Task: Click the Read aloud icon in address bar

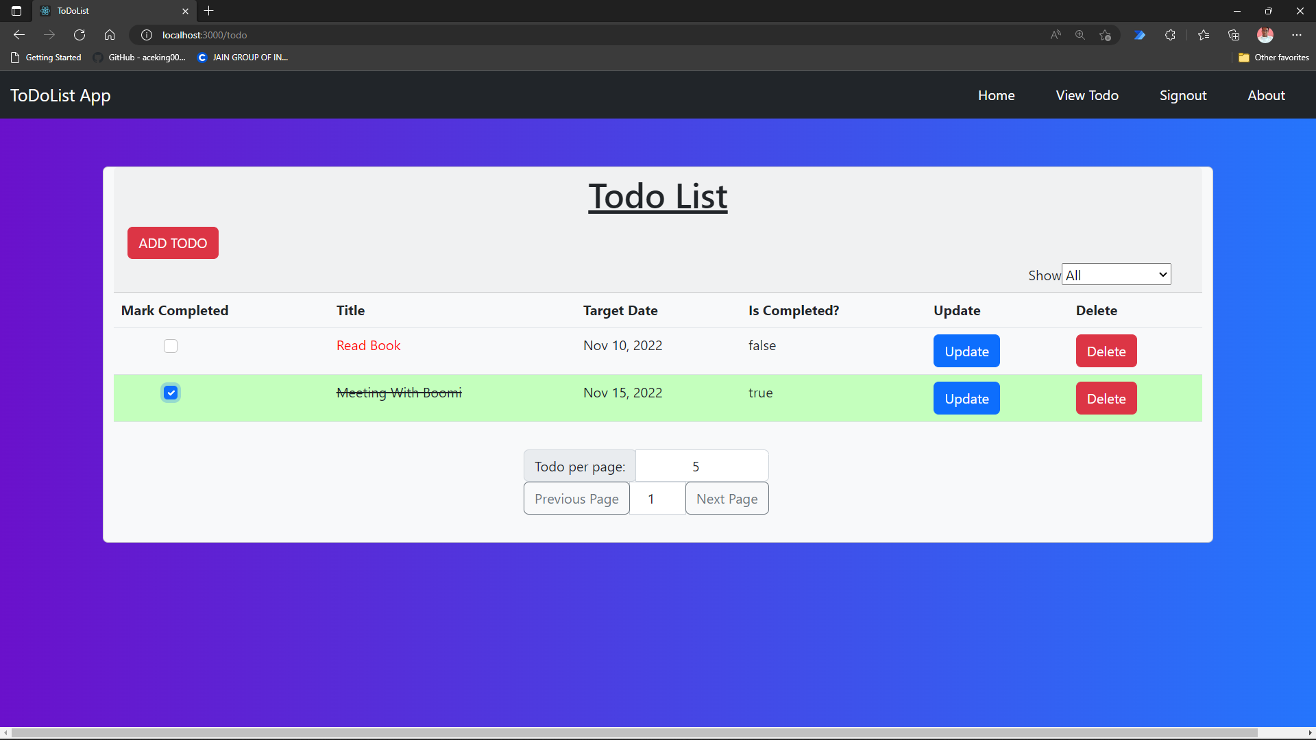Action: tap(1055, 35)
